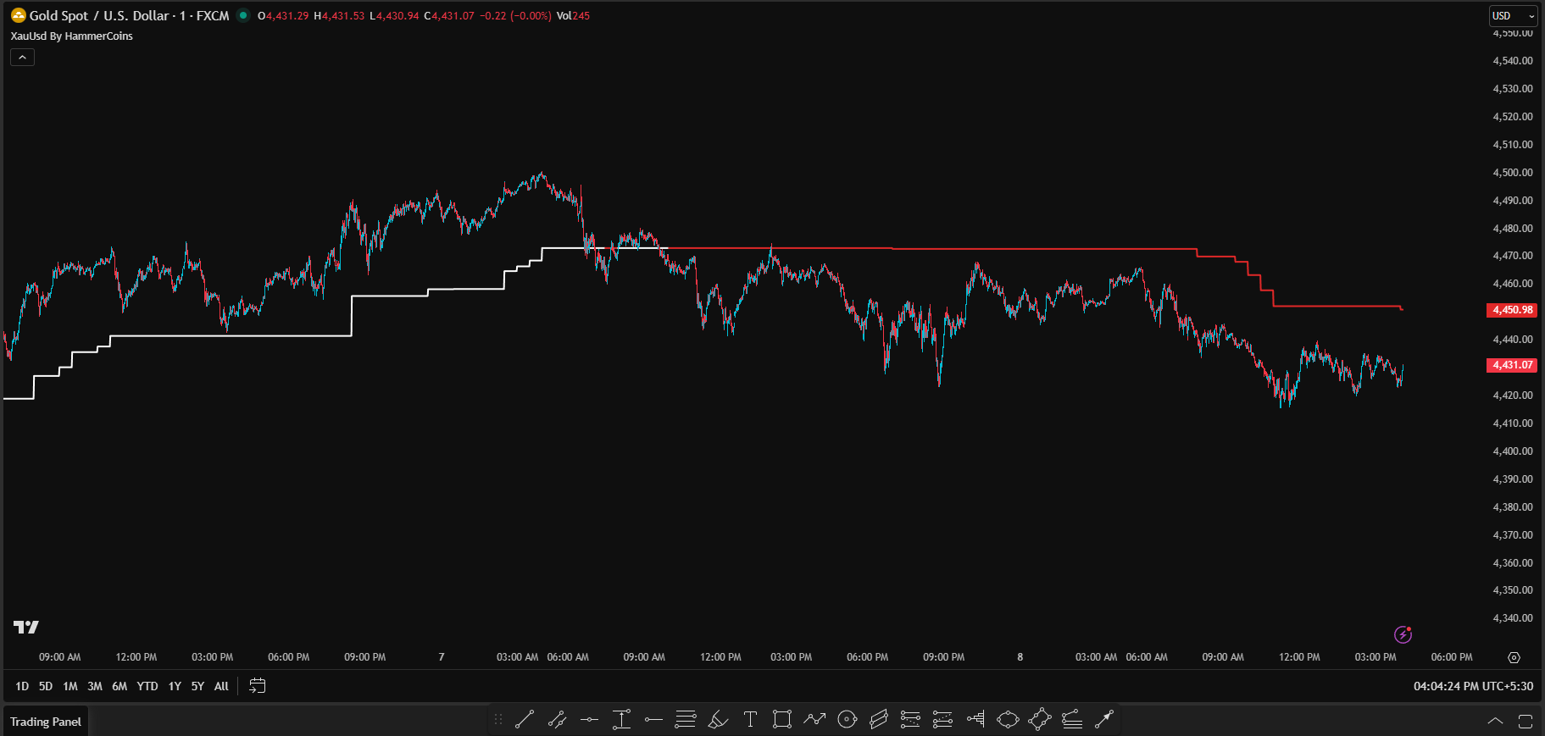
Task: Select the Text tool
Action: click(x=750, y=720)
